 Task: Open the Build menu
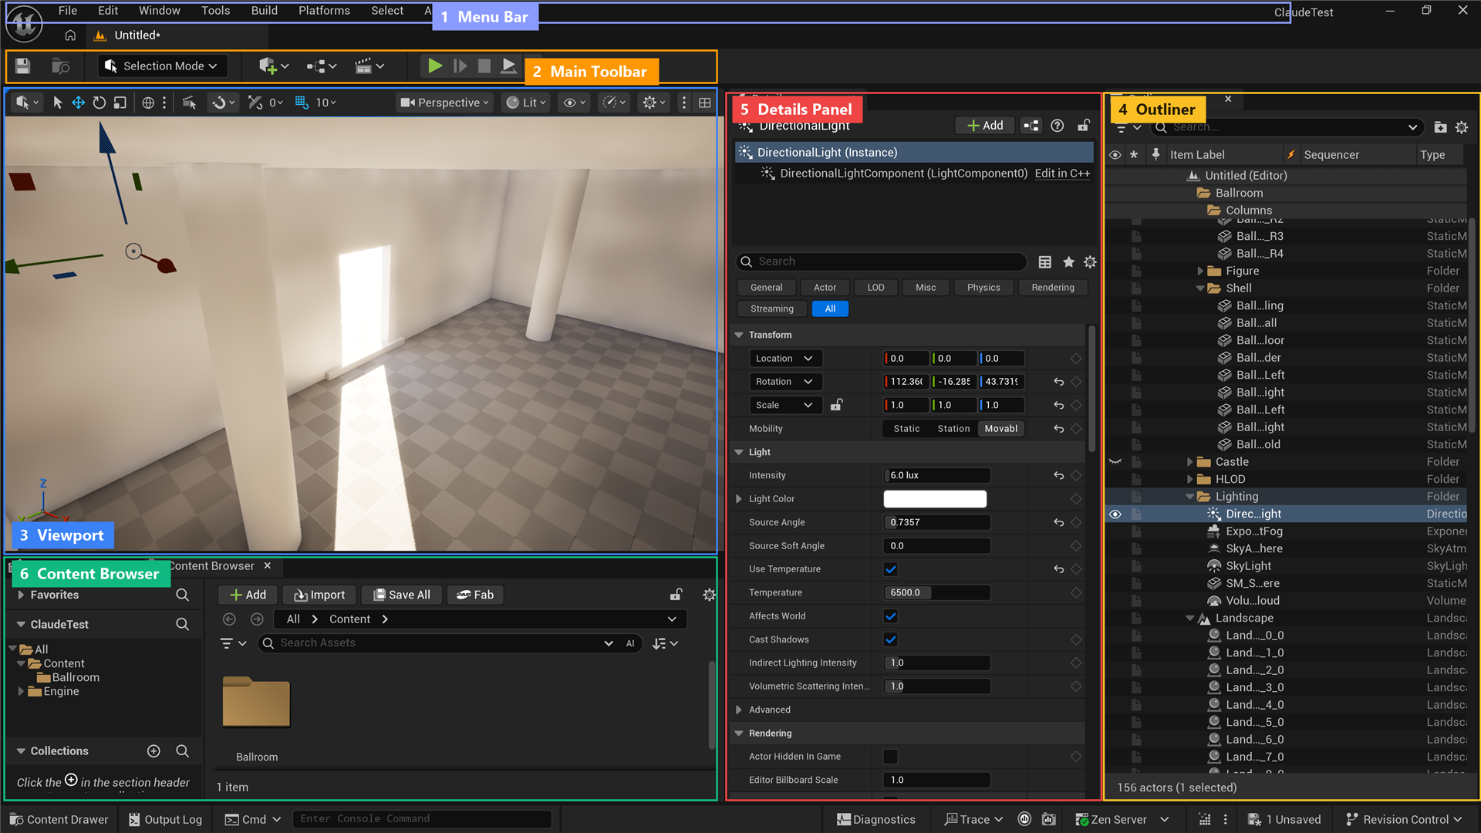pos(264,11)
